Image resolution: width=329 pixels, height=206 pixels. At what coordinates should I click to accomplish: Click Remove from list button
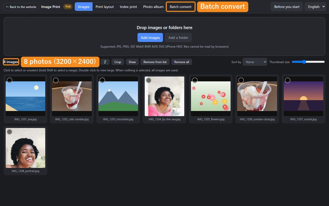click(155, 62)
